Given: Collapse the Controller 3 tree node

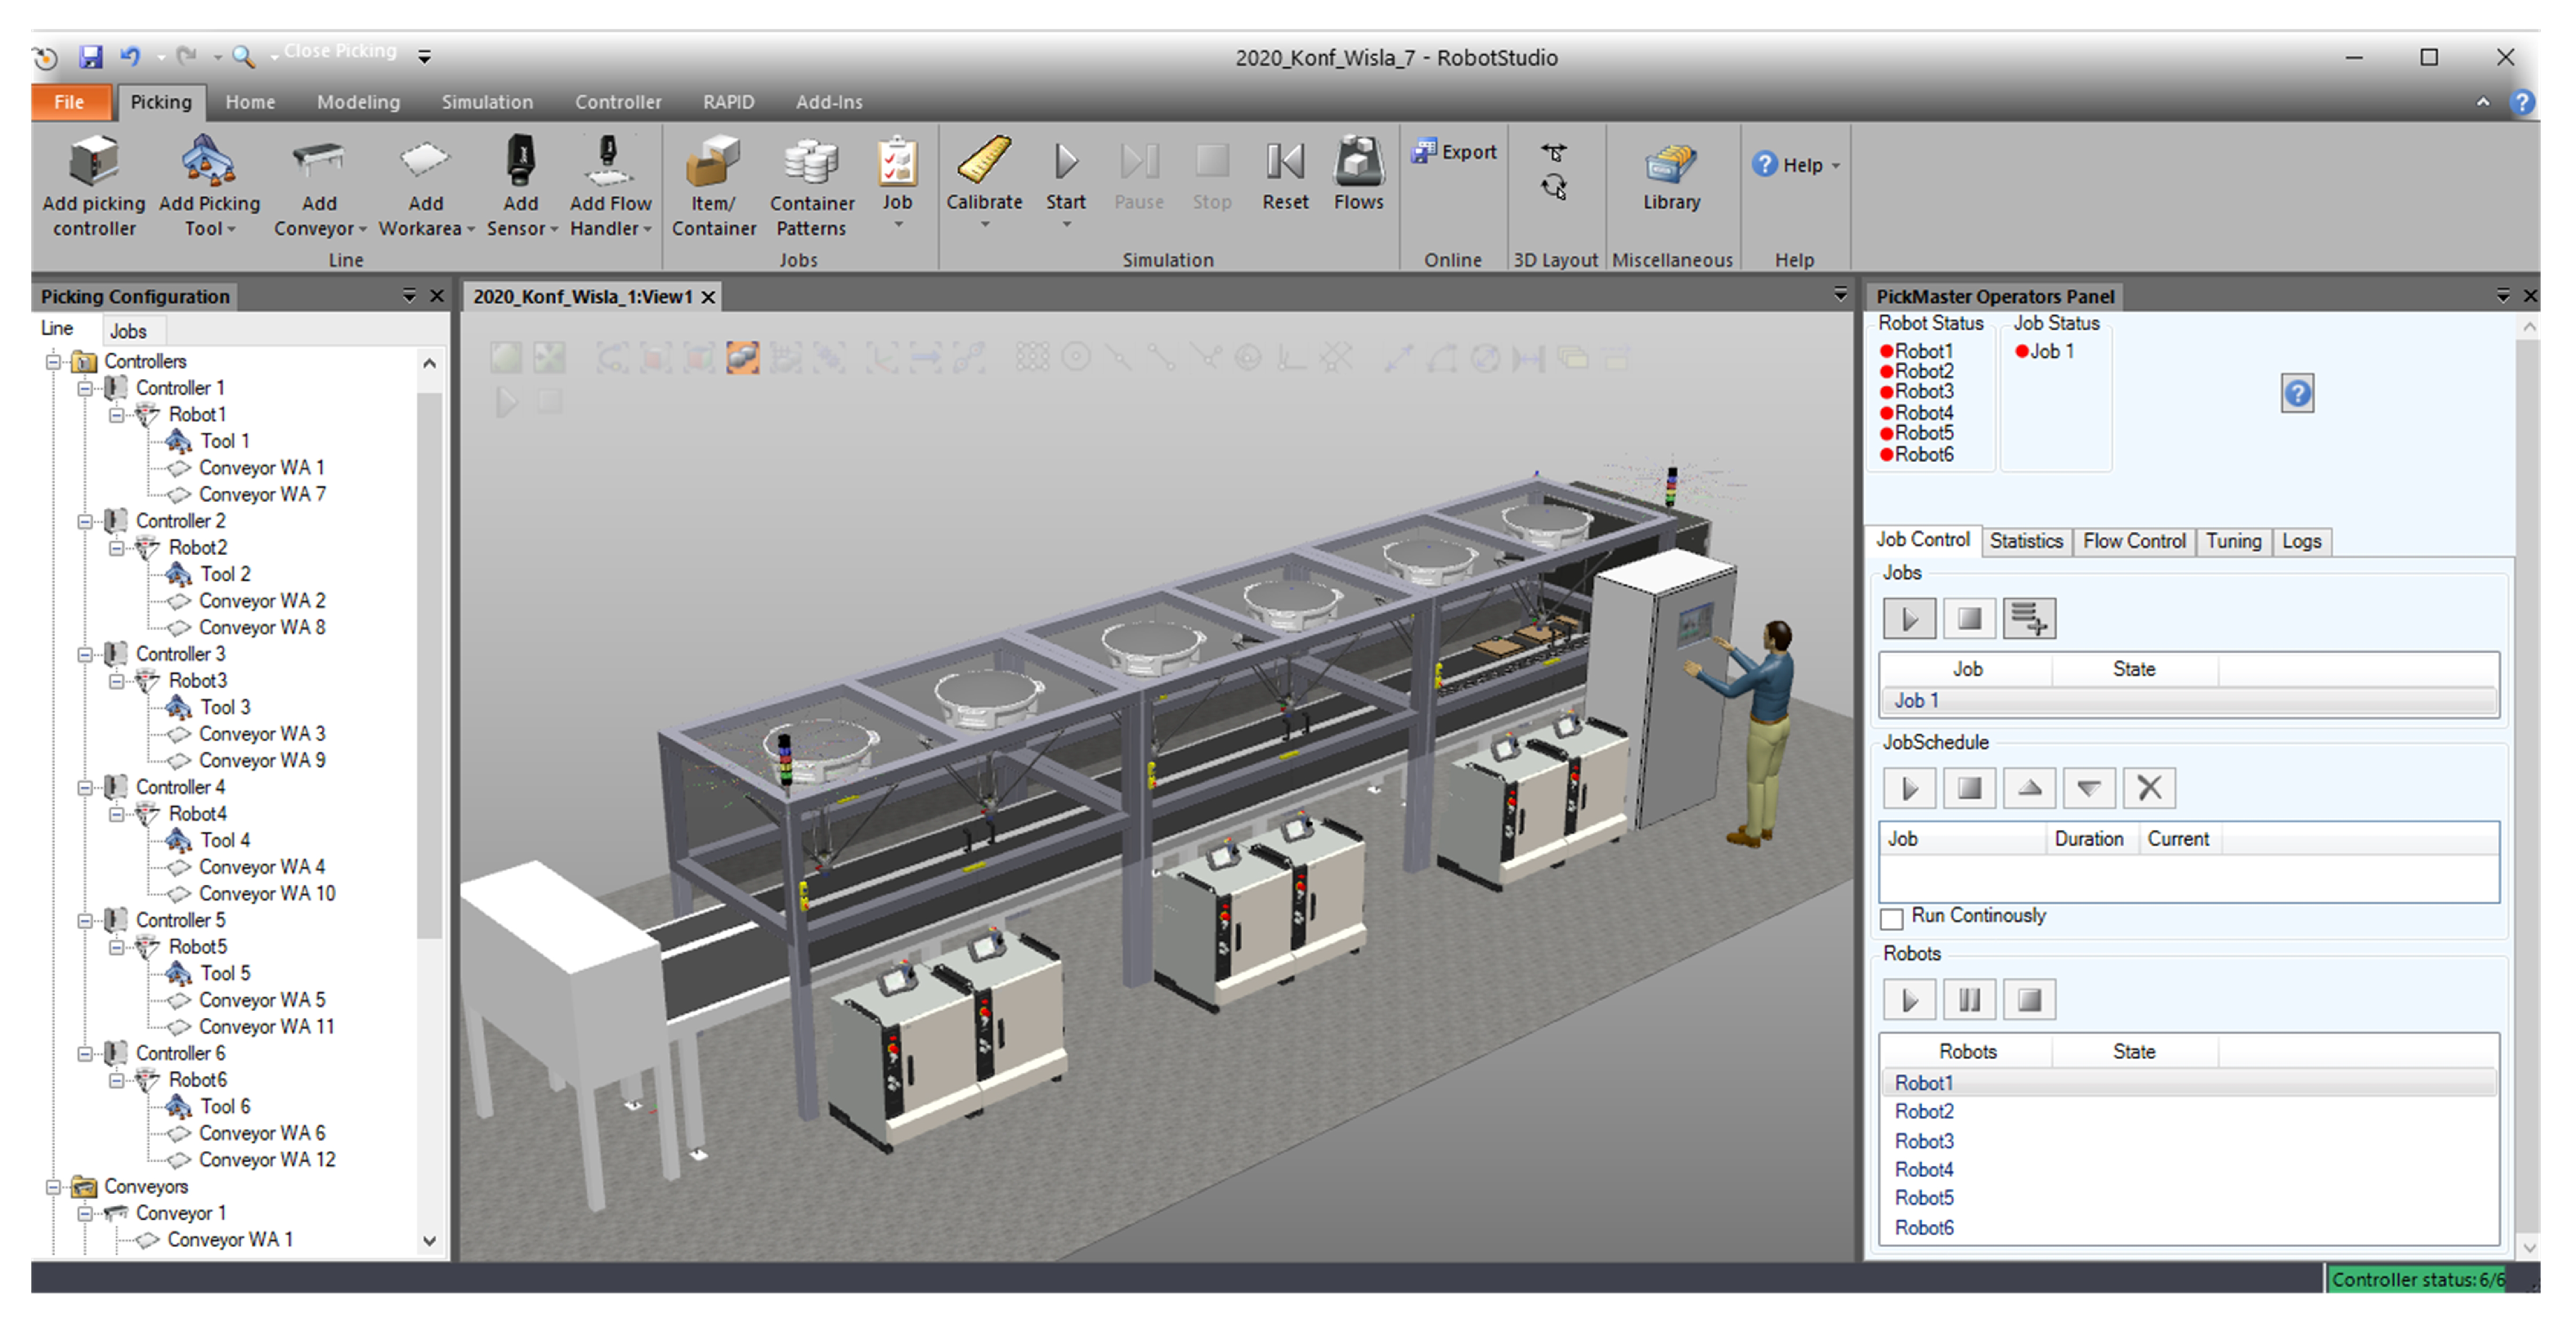Looking at the screenshot, I should coord(86,655).
